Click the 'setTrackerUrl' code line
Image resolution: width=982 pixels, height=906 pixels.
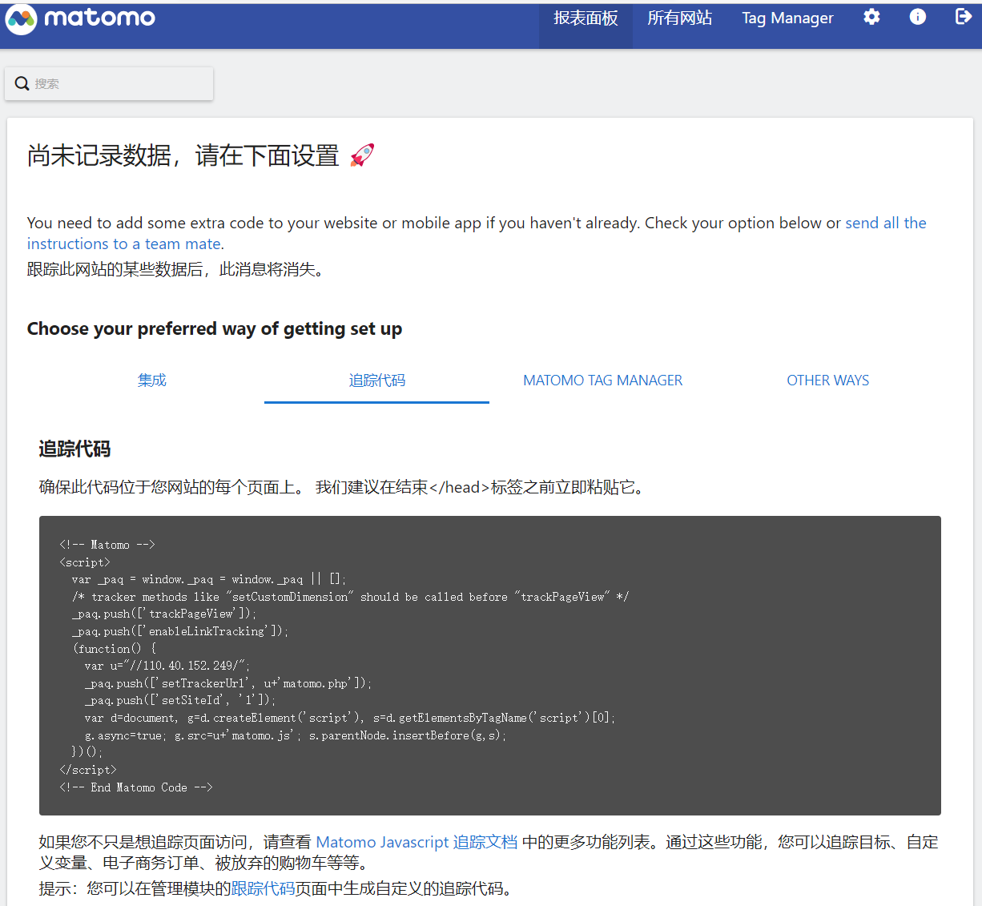[227, 683]
